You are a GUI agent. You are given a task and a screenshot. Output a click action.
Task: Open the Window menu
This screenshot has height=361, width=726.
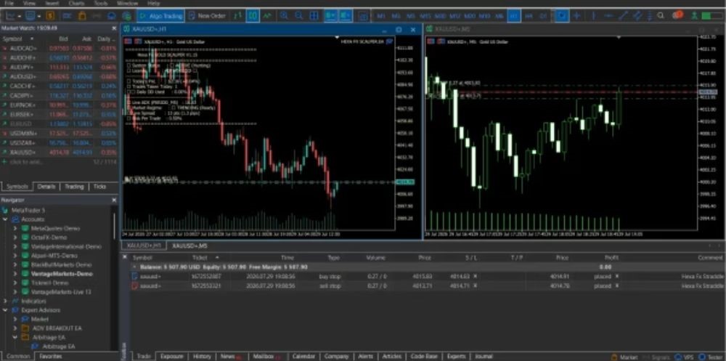coord(127,3)
